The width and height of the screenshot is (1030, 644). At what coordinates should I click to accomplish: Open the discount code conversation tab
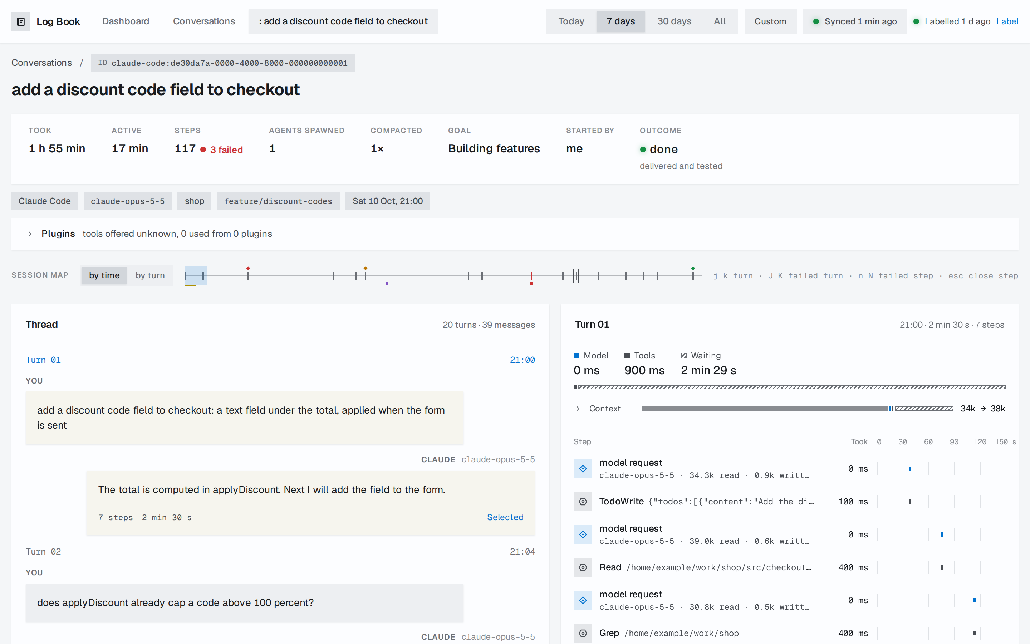[x=343, y=21]
